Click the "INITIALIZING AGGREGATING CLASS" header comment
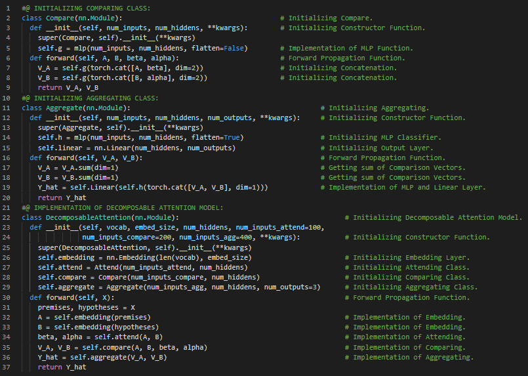 (89, 98)
